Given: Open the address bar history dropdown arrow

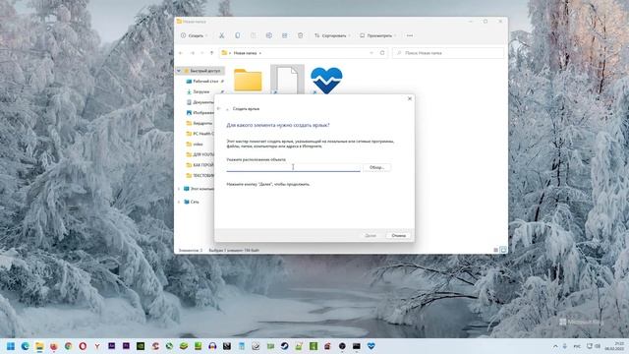Looking at the screenshot, I should point(372,53).
